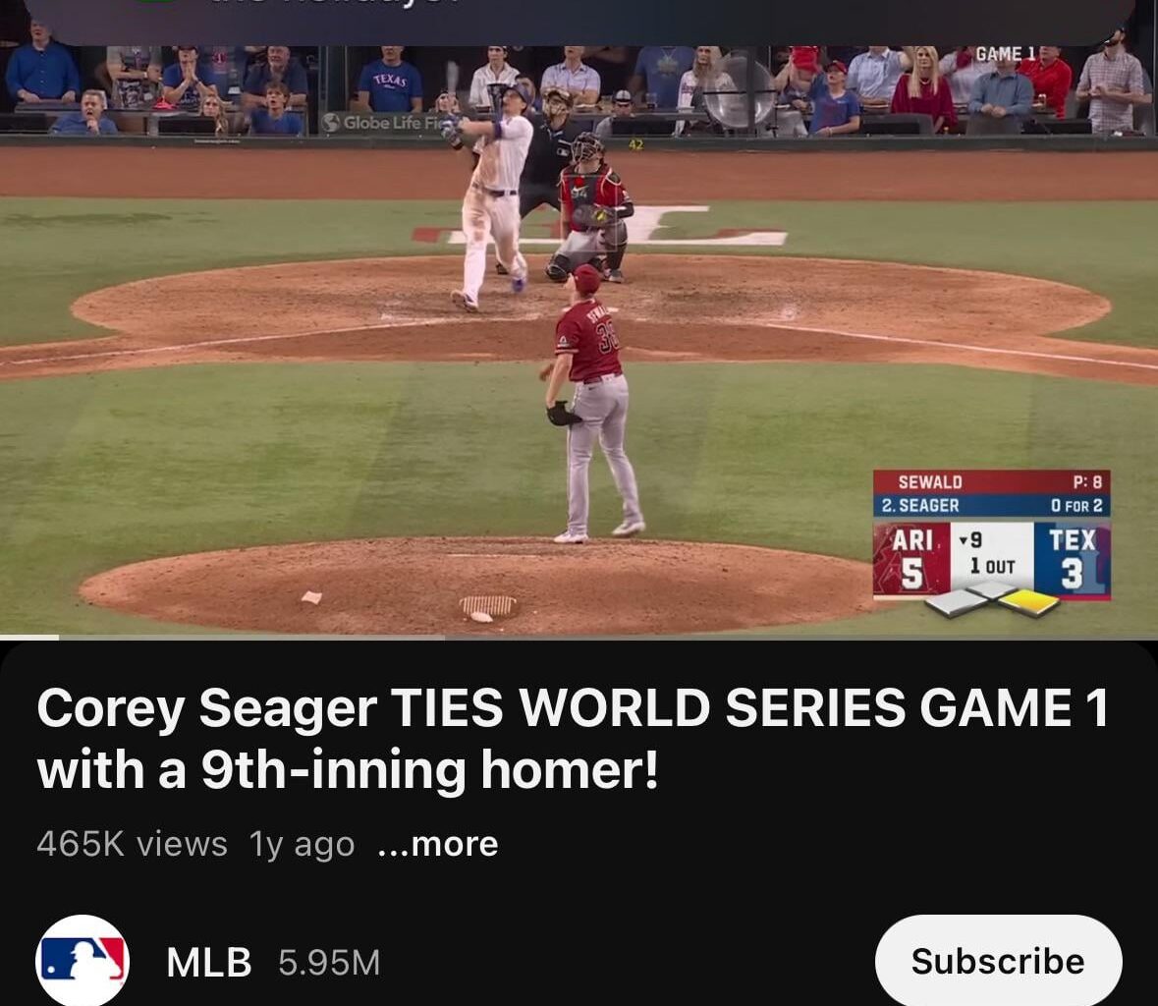Viewport: 1158px width, 1006px height.
Task: Open the MLB channel name link
Action: coord(209,963)
